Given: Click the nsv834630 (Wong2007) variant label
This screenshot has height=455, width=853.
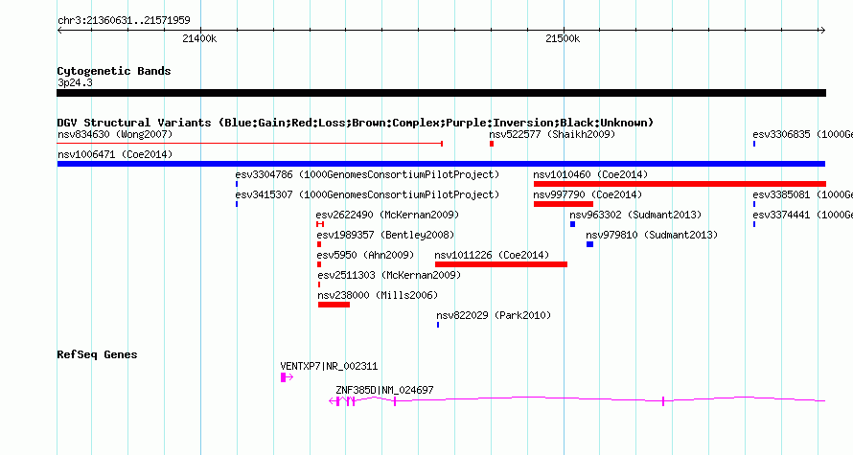Looking at the screenshot, I should (x=115, y=134).
